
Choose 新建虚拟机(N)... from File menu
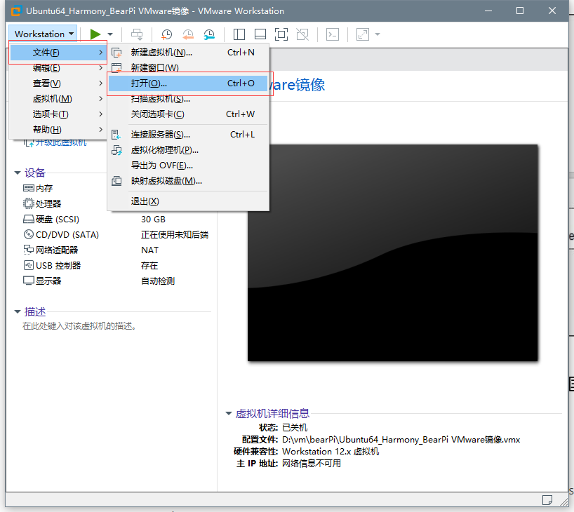[x=189, y=53]
